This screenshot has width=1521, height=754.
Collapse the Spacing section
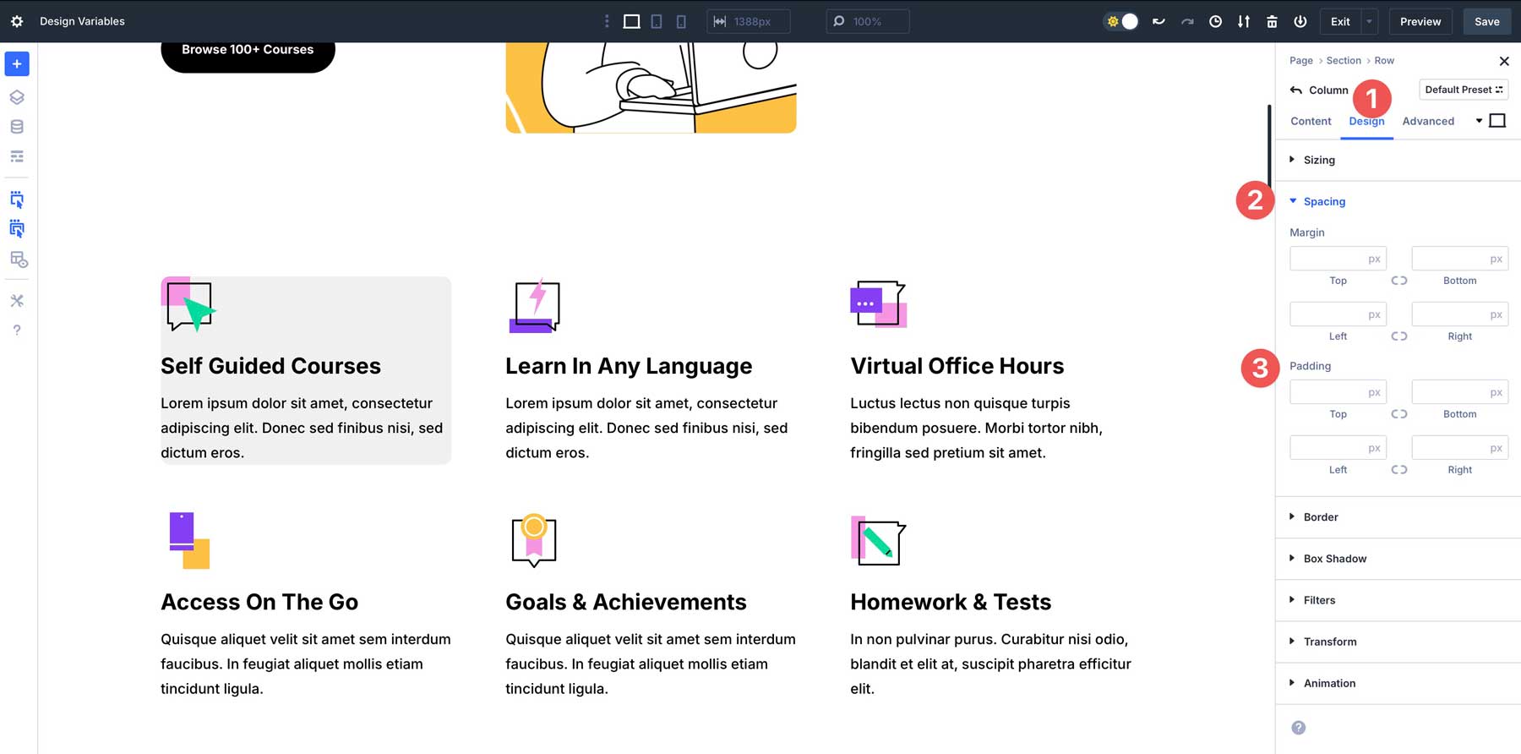click(x=1323, y=202)
